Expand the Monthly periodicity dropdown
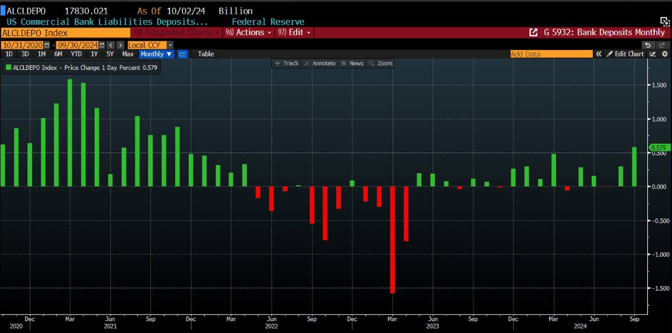 pos(156,54)
